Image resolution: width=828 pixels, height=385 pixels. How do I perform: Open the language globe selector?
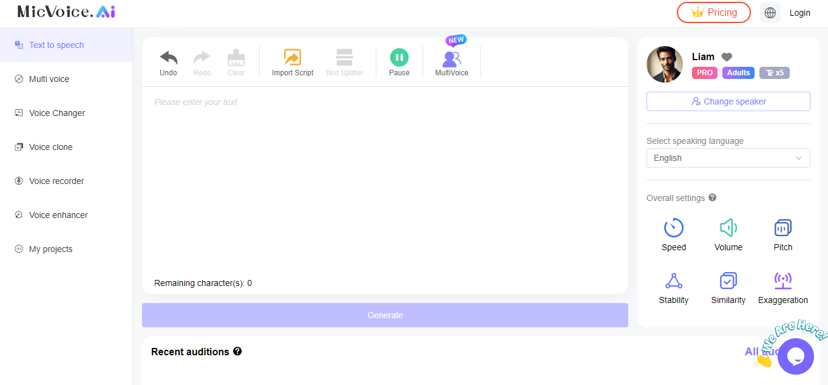pyautogui.click(x=770, y=12)
